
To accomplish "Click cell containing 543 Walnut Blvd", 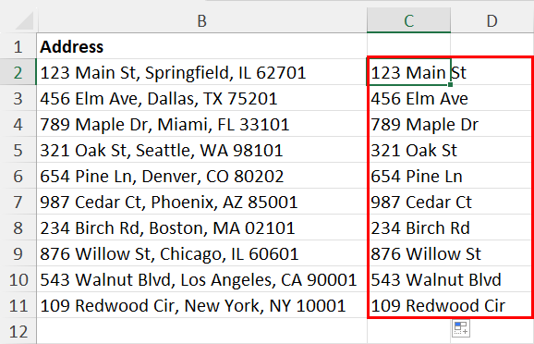I will pos(408,279).
